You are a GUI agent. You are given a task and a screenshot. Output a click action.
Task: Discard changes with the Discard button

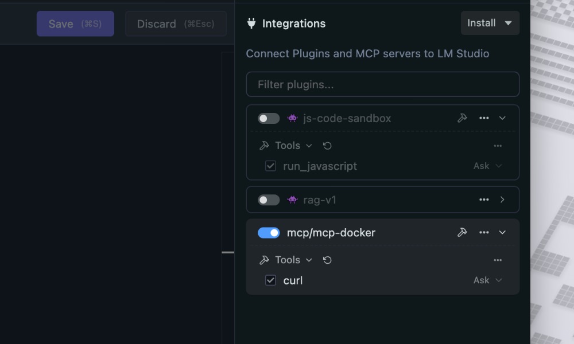pos(176,24)
